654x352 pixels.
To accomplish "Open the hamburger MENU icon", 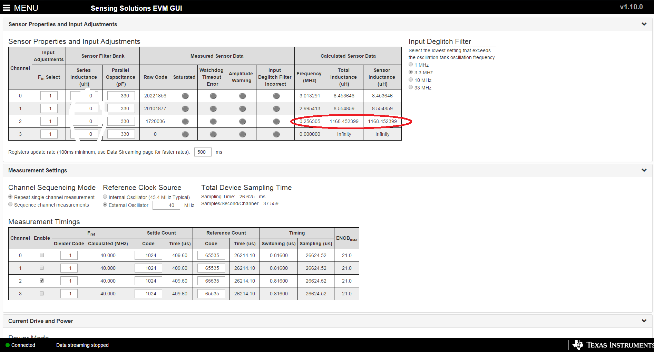I will 6,8.
